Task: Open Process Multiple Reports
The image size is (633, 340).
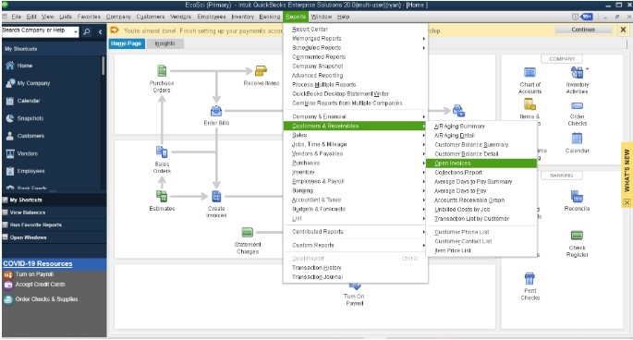Action: 355,84
